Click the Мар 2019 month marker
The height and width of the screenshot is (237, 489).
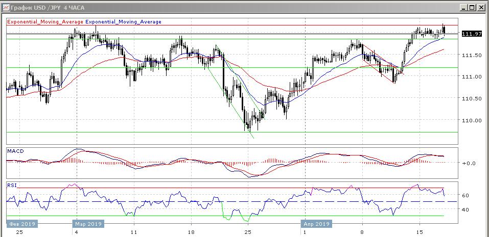(88, 224)
